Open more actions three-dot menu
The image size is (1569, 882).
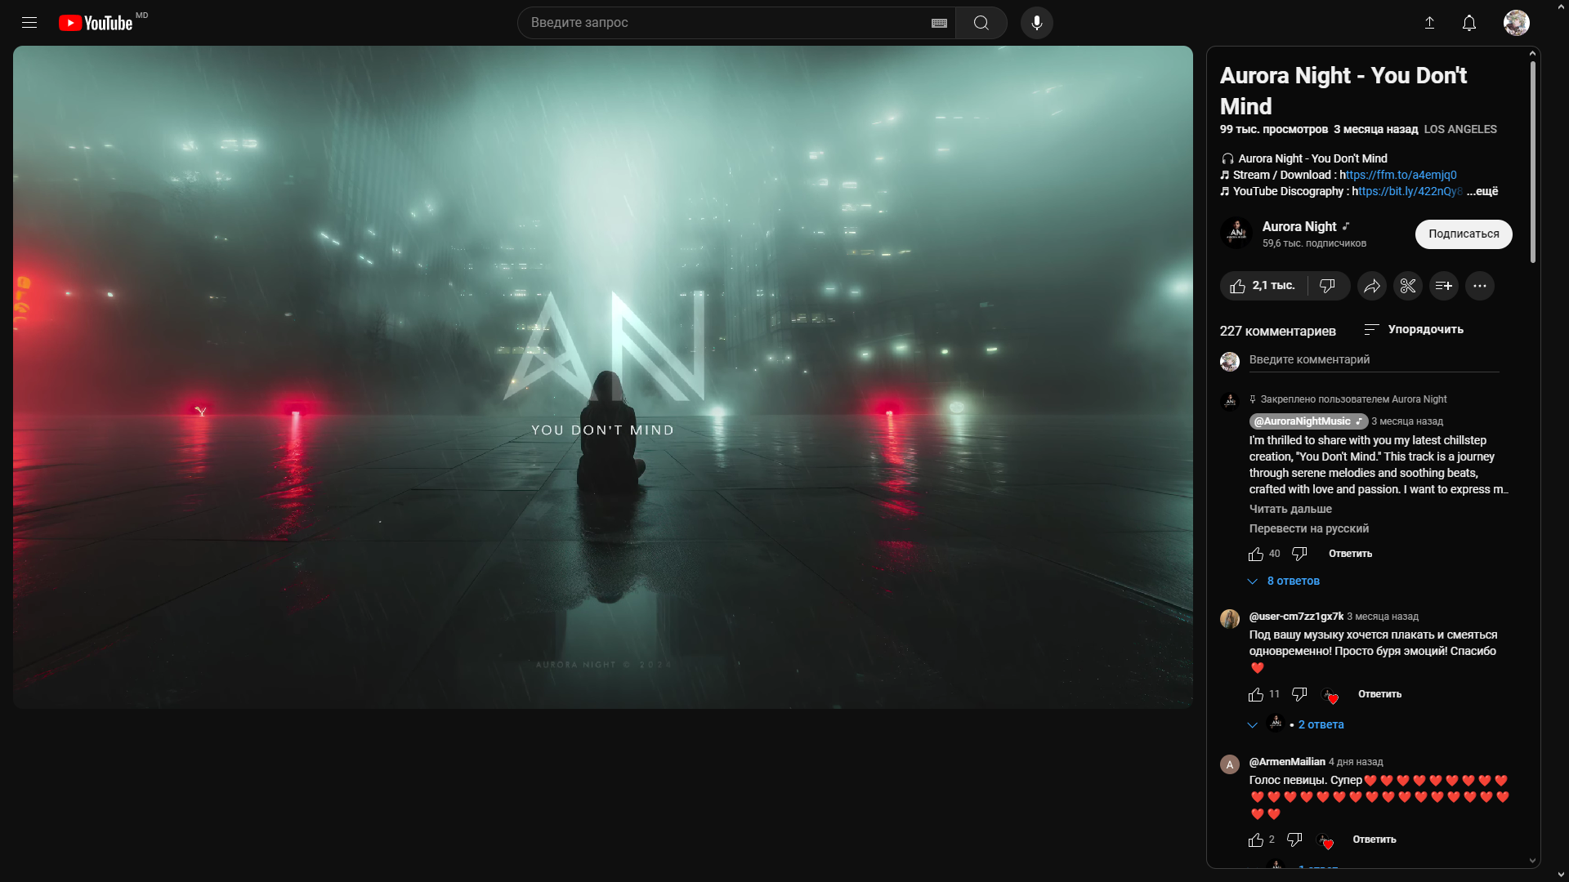coord(1480,286)
